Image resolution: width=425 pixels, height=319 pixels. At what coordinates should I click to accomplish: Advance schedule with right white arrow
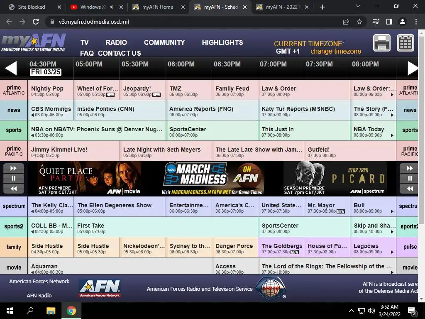(x=413, y=69)
